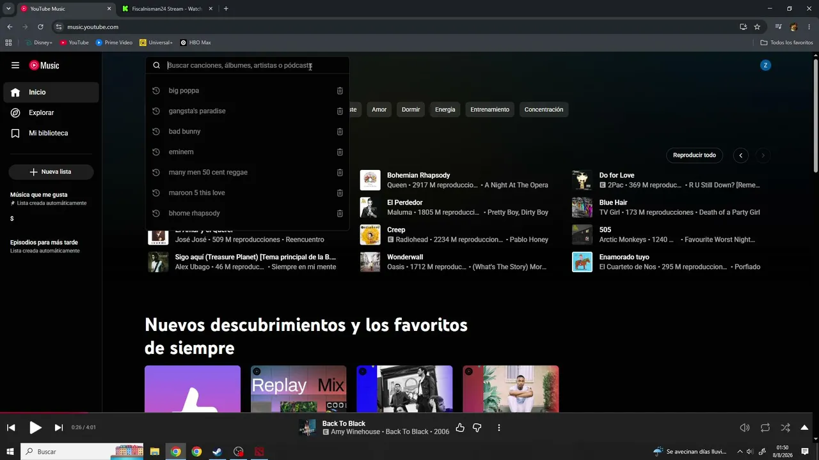Open a new browser tab

(x=226, y=9)
